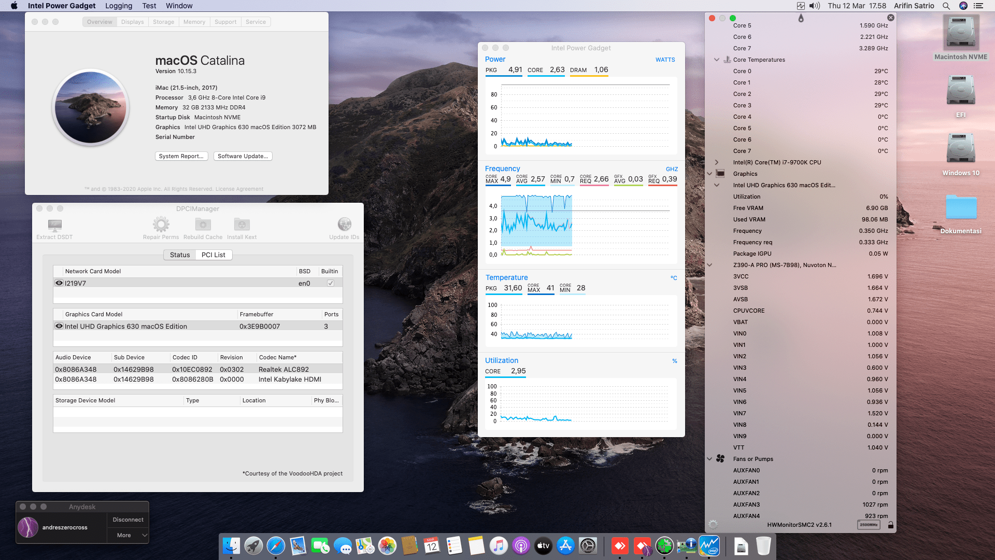Image resolution: width=995 pixels, height=560 pixels.
Task: Switch to Memory tab
Action: click(x=194, y=22)
